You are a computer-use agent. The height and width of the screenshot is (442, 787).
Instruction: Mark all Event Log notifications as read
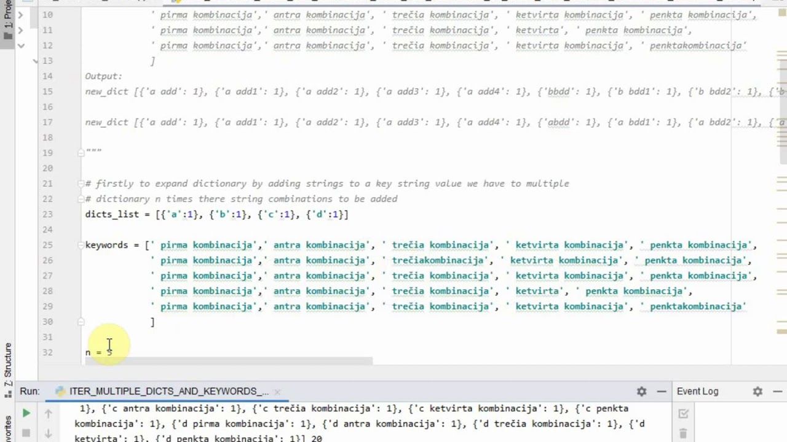683,414
